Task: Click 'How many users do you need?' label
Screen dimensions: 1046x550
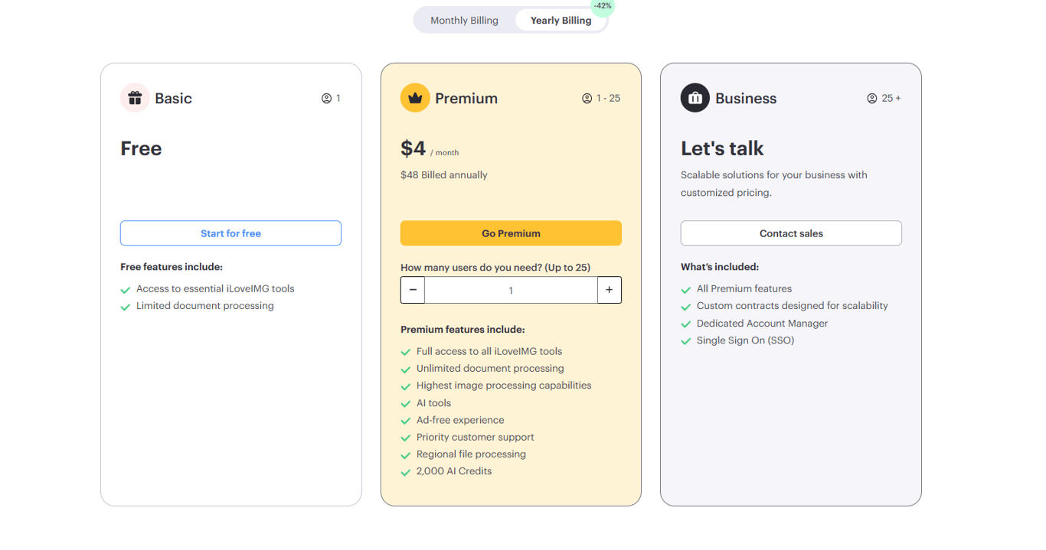Action: (x=495, y=268)
